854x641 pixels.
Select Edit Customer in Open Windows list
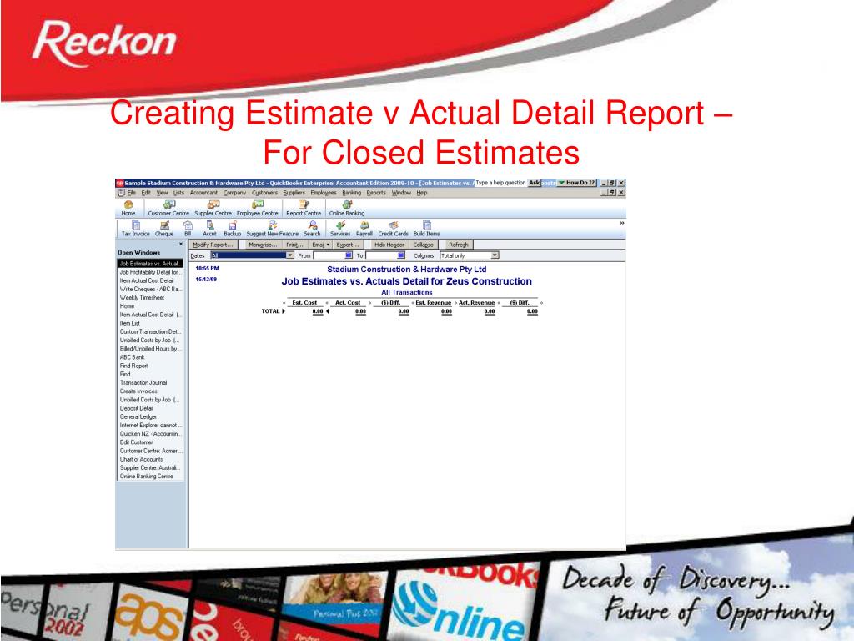150,442
